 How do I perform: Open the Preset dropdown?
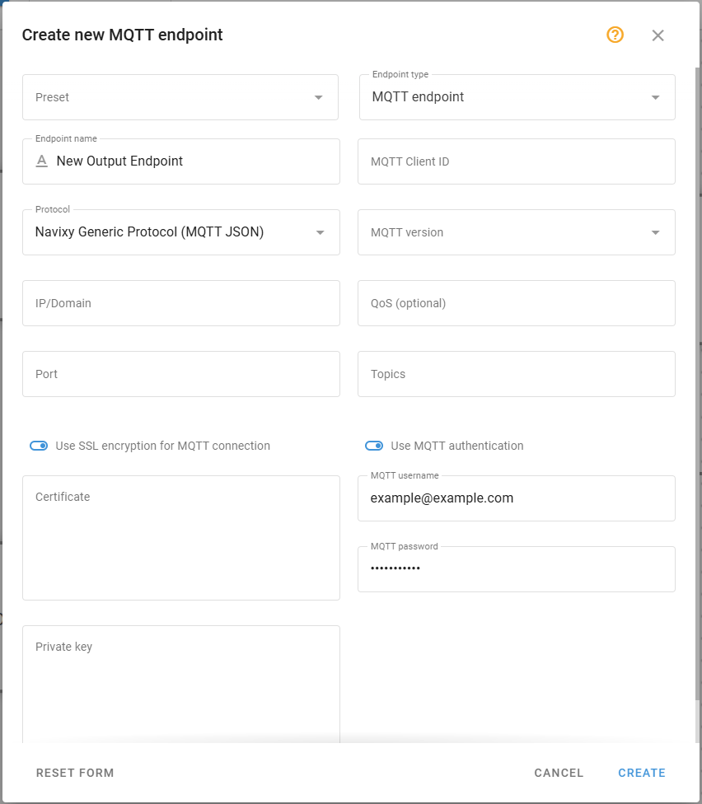pyautogui.click(x=318, y=96)
